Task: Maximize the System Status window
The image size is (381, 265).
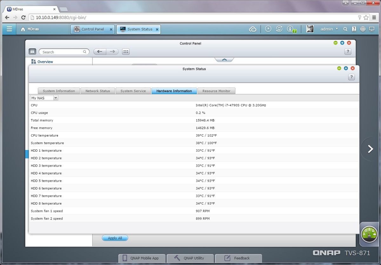Action: 346,68
